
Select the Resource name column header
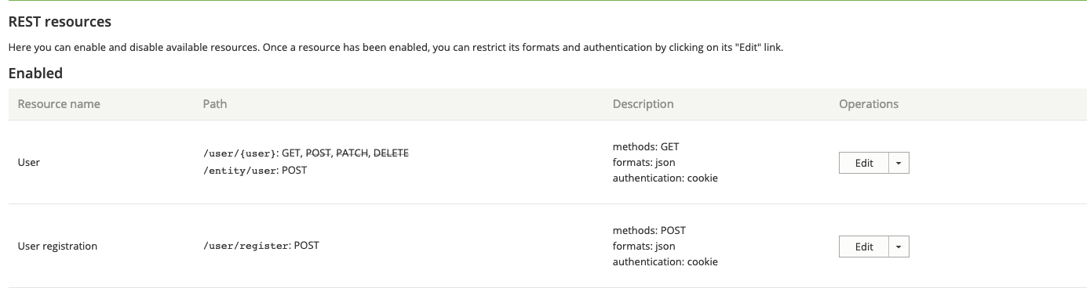click(59, 104)
